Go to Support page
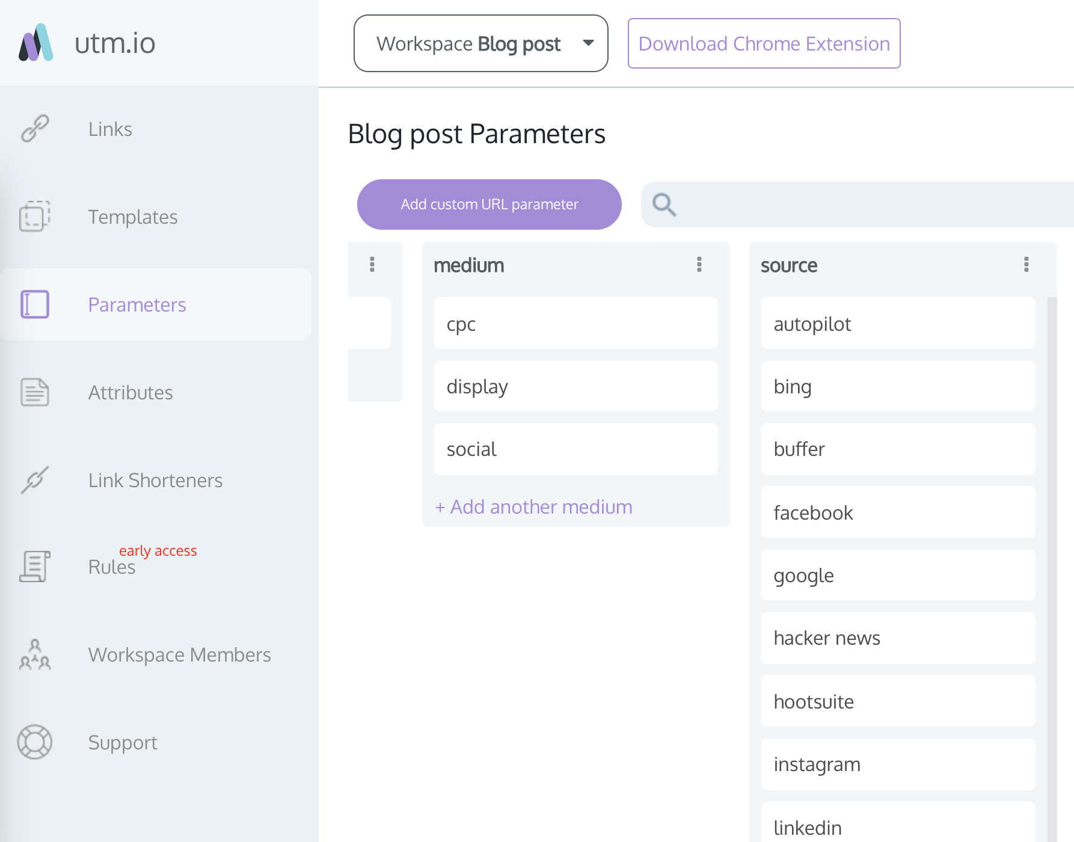 coord(123,742)
